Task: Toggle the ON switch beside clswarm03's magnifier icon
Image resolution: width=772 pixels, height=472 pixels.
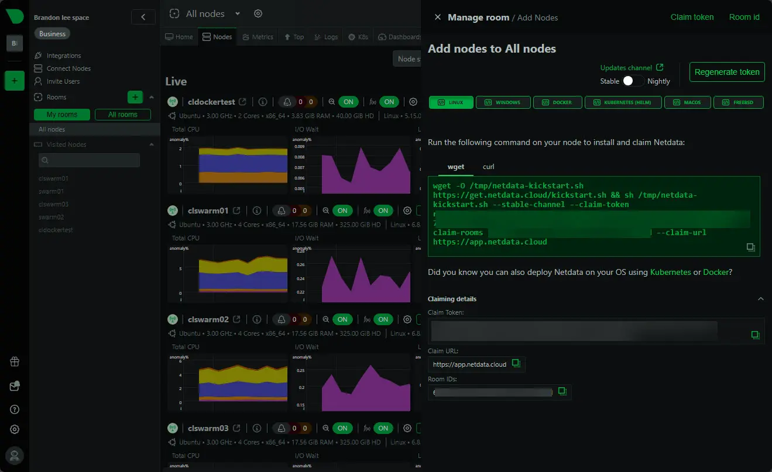Action: click(x=342, y=428)
